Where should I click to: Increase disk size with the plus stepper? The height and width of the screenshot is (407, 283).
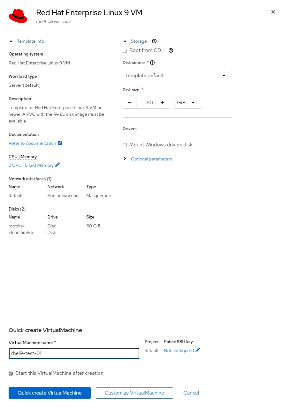162,102
